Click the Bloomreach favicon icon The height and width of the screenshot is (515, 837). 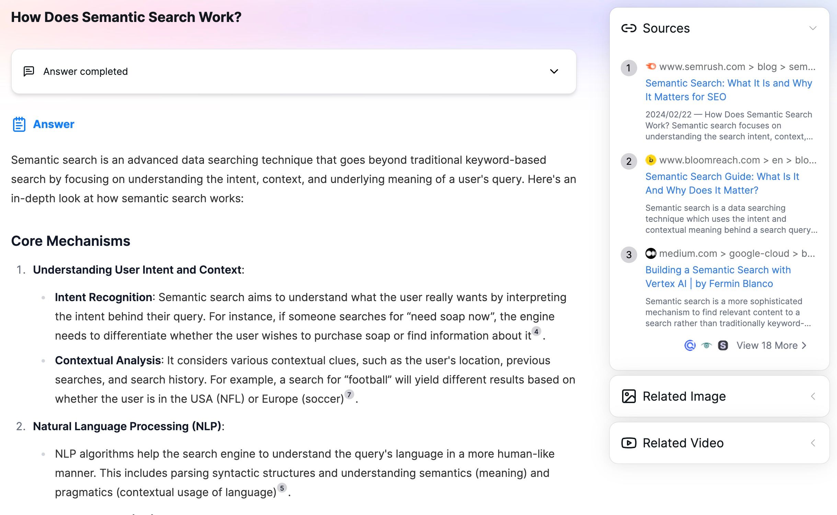coord(651,160)
